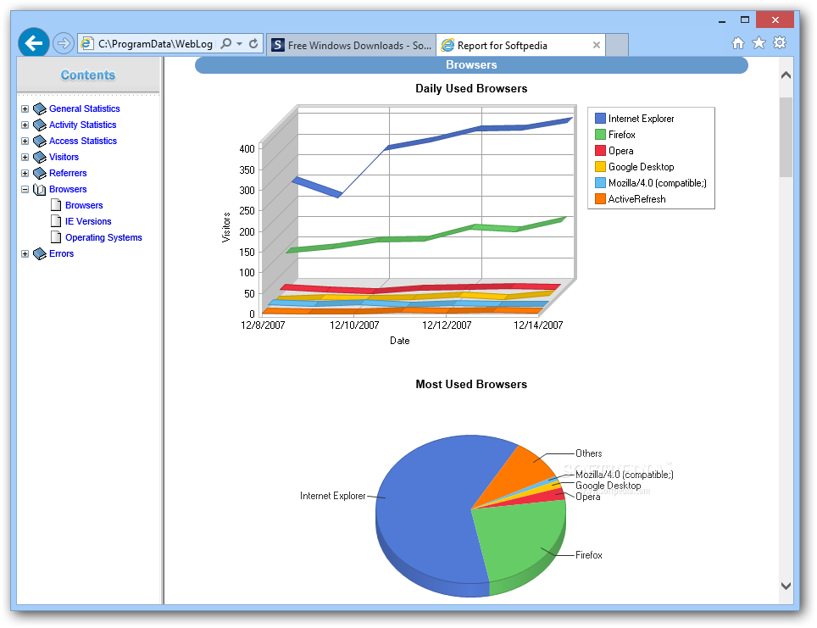Click the Opera legend color swatch
The height and width of the screenshot is (628, 817).
tap(600, 151)
